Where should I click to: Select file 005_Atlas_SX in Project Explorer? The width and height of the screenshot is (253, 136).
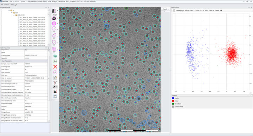32,27
